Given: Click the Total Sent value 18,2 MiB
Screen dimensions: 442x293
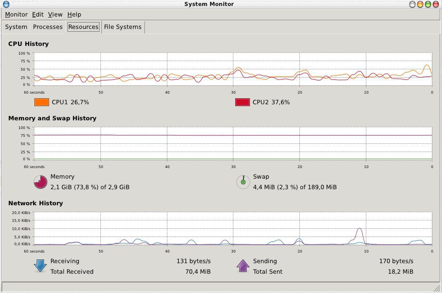Looking at the screenshot, I should pos(401,271).
